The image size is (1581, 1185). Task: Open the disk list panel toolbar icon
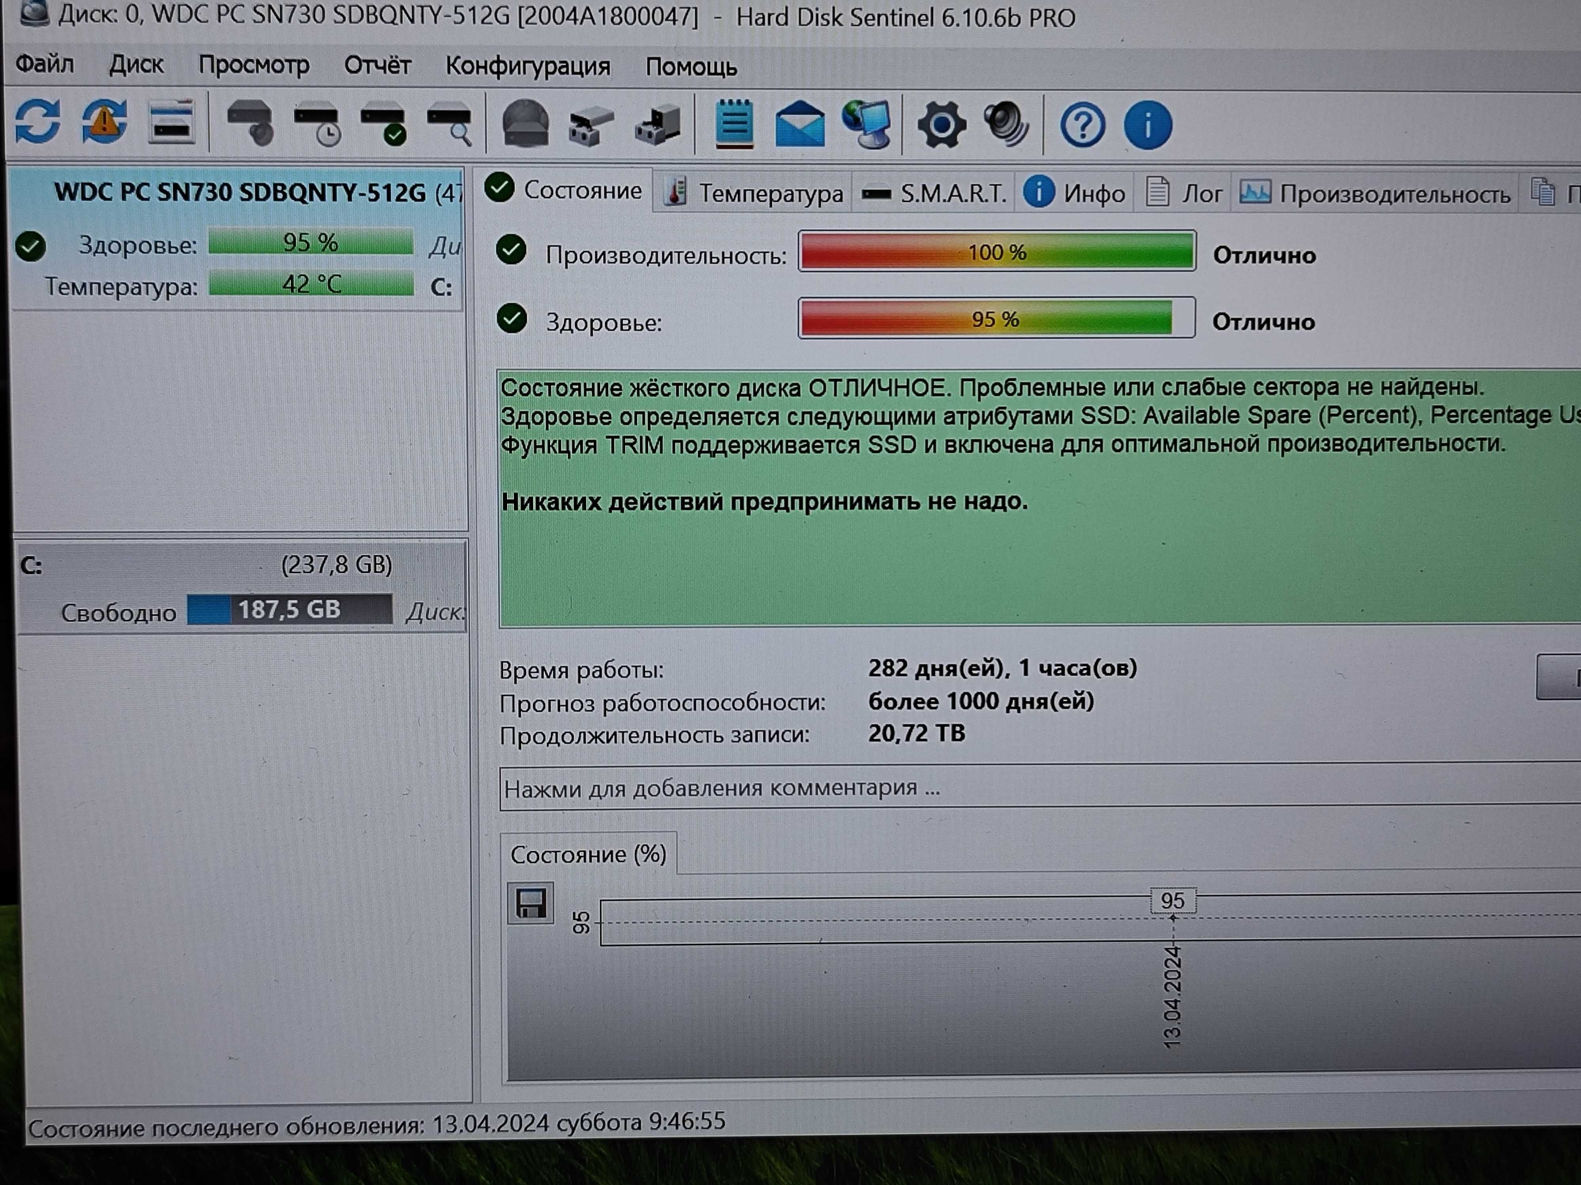coord(172,123)
